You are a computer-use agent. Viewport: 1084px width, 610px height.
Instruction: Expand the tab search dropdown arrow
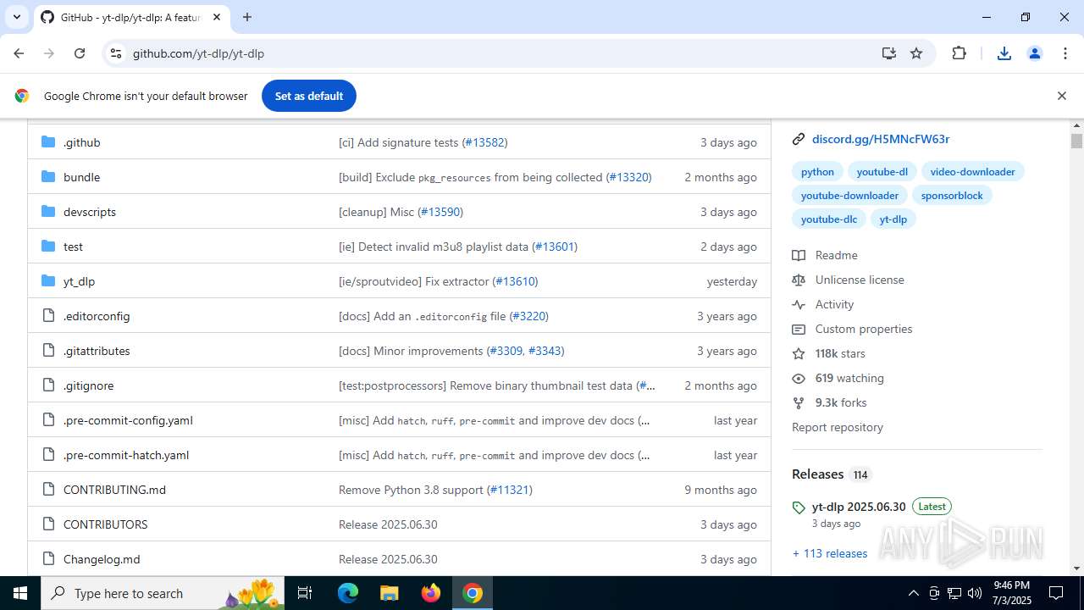(16, 17)
